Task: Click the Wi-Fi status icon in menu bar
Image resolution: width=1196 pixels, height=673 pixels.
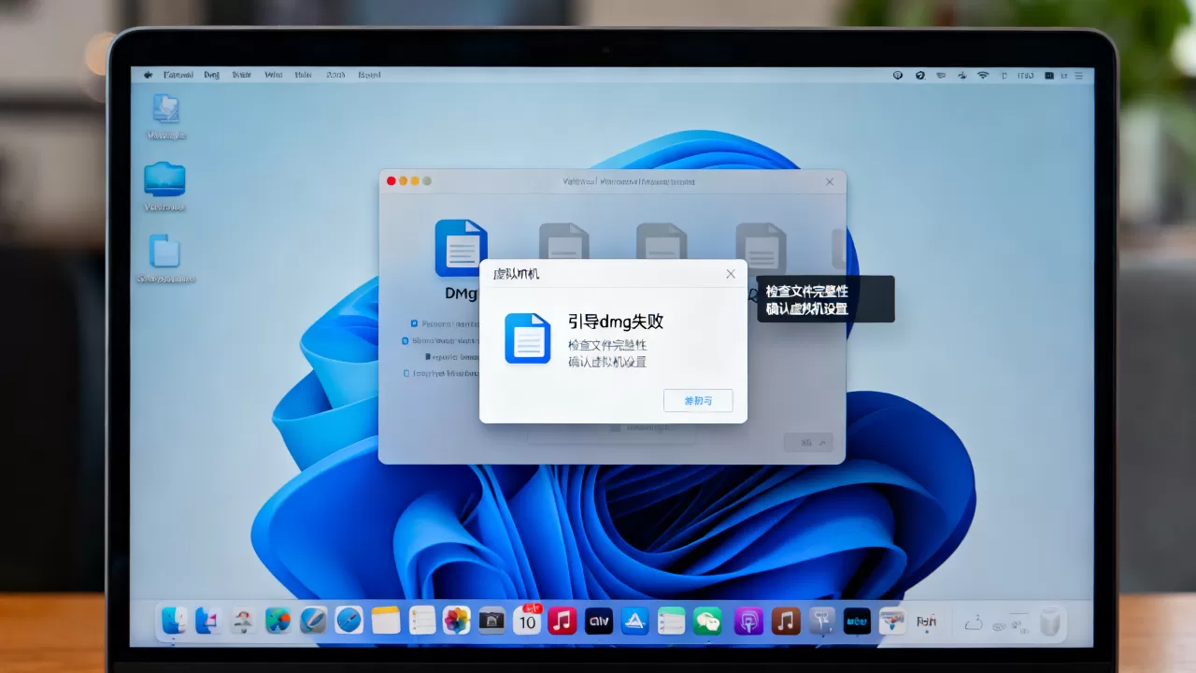Action: [983, 75]
